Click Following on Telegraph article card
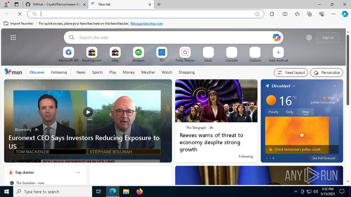 (246, 157)
